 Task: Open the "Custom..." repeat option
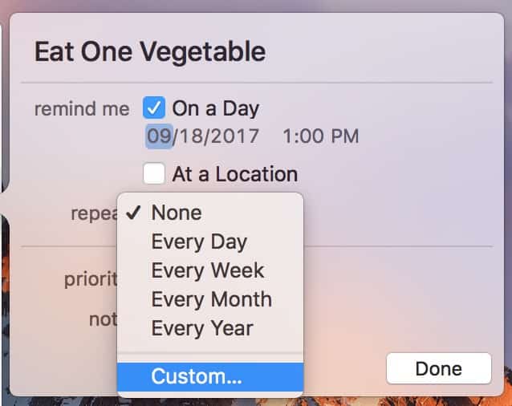(197, 376)
